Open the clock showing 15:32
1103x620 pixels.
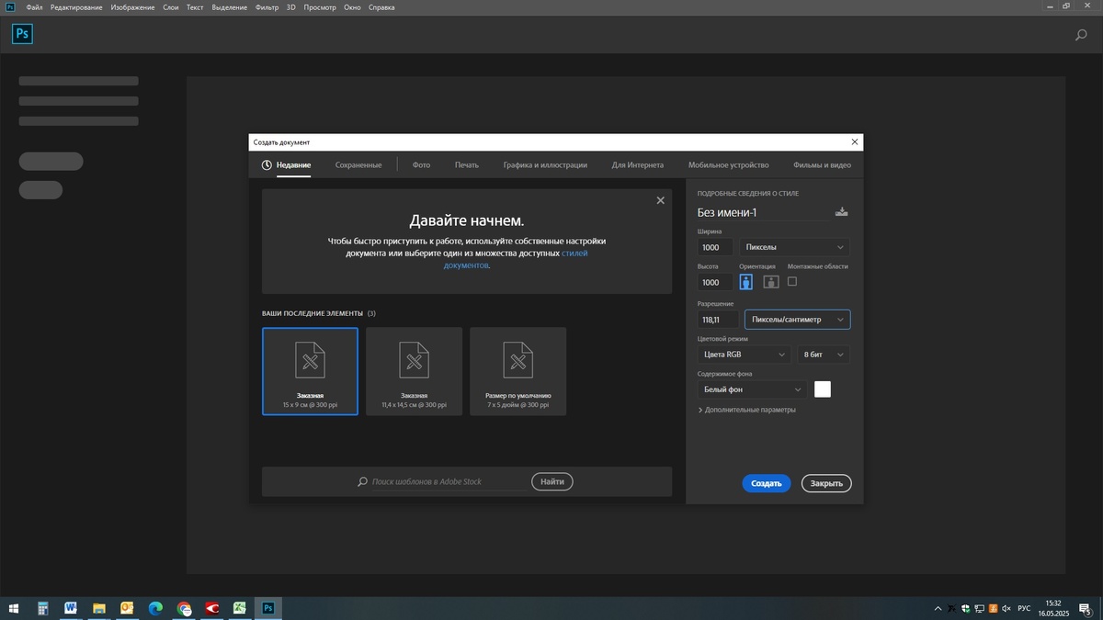pos(1053,608)
